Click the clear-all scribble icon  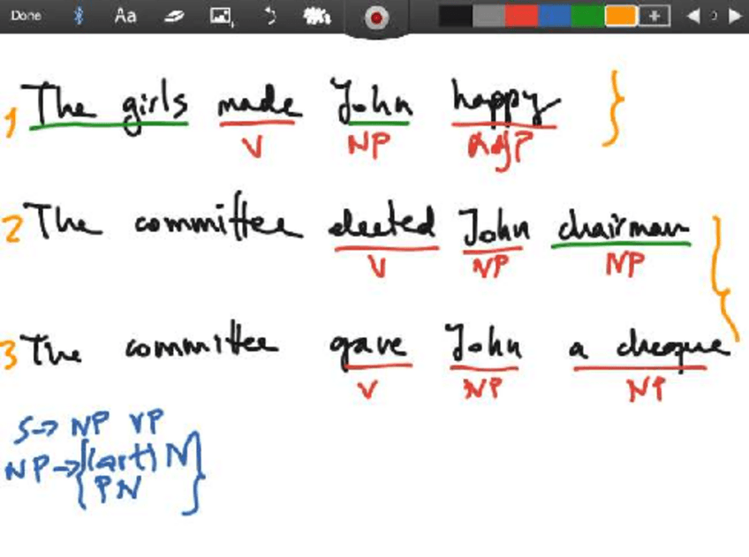[x=317, y=17]
